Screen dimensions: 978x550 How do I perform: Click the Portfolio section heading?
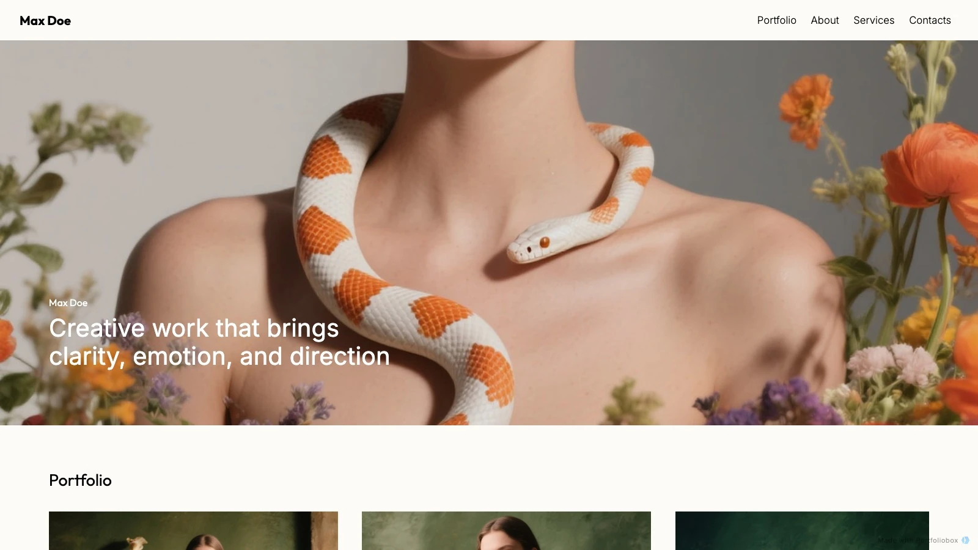(80, 480)
